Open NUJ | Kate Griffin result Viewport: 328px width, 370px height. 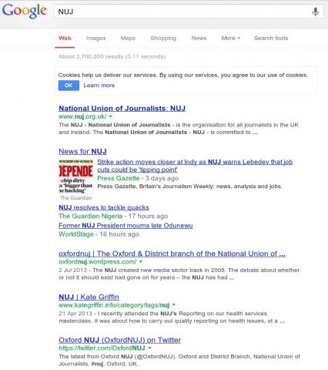pos(89,297)
